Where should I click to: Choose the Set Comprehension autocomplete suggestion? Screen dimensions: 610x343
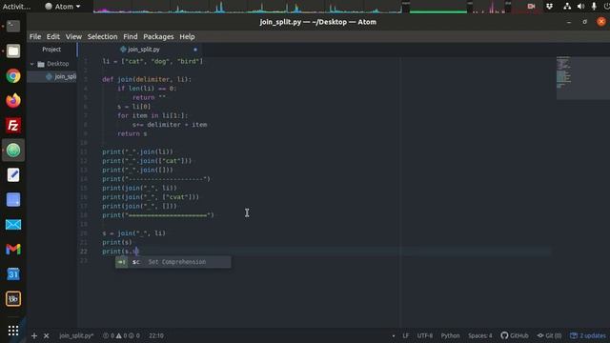click(x=173, y=262)
